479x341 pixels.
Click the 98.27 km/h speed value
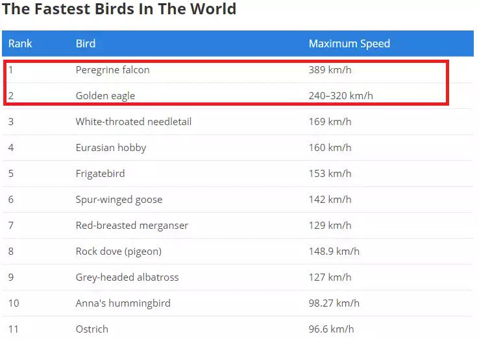point(334,303)
